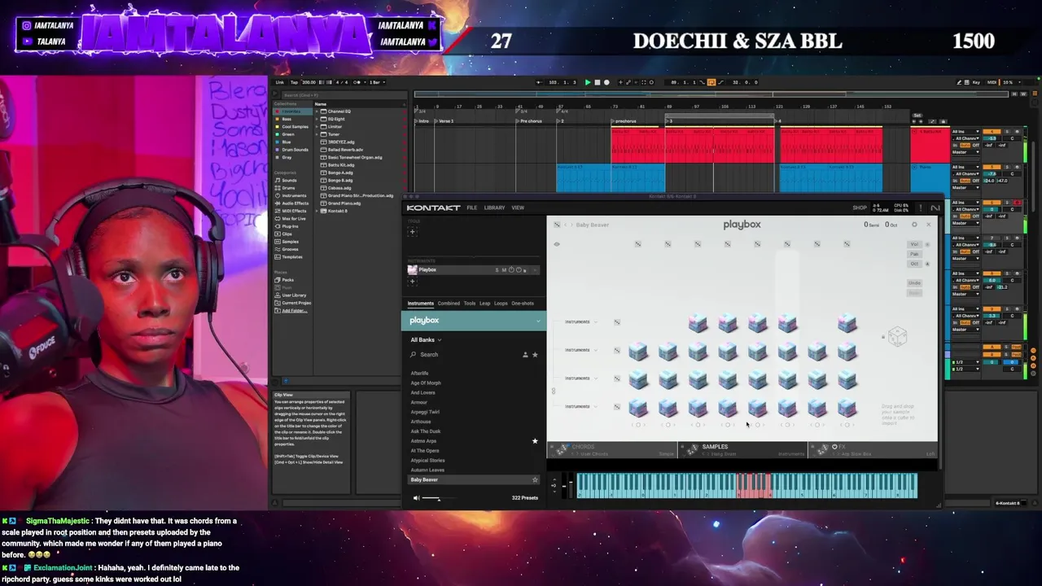This screenshot has width=1042, height=586.
Task: Open the Kontakt LIBRARY menu
Action: pyautogui.click(x=494, y=208)
